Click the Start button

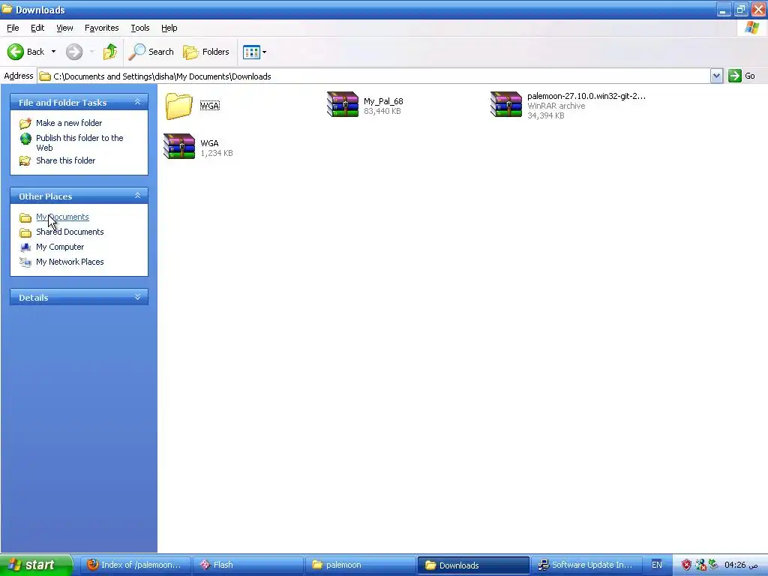click(x=35, y=565)
